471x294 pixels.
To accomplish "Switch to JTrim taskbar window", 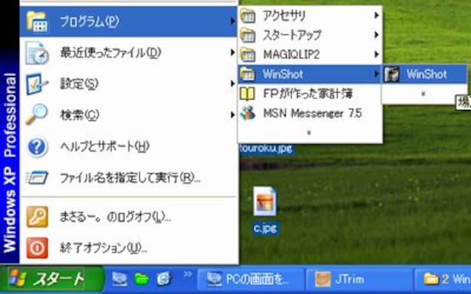I will [360, 280].
